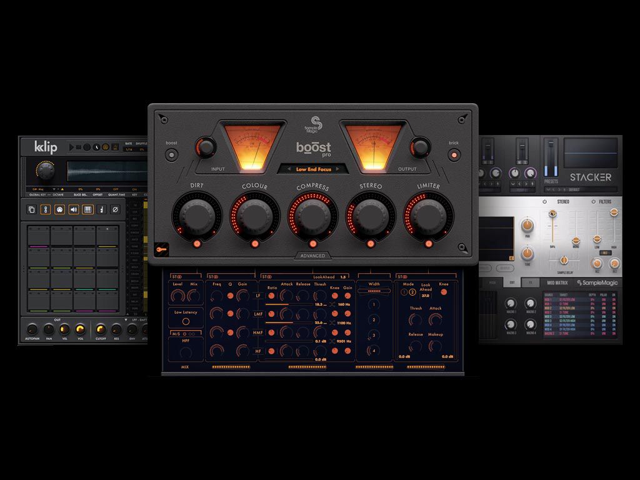This screenshot has width=640, height=480.
Task: Select the LF band label
Action: pyautogui.click(x=258, y=296)
